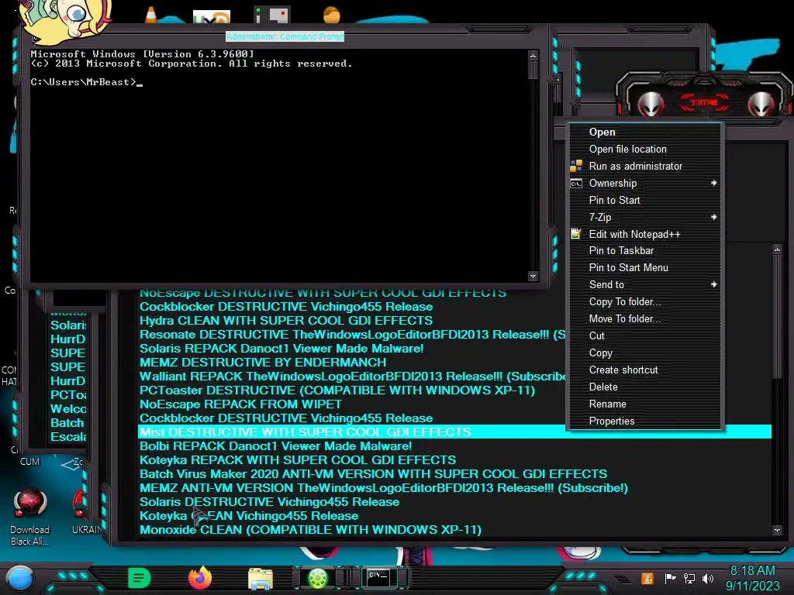Image resolution: width=794 pixels, height=595 pixels.
Task: Select "Mist DESTRUCTIVE WITH SUPER COOL GDI EFFECTS"
Action: tap(454, 432)
